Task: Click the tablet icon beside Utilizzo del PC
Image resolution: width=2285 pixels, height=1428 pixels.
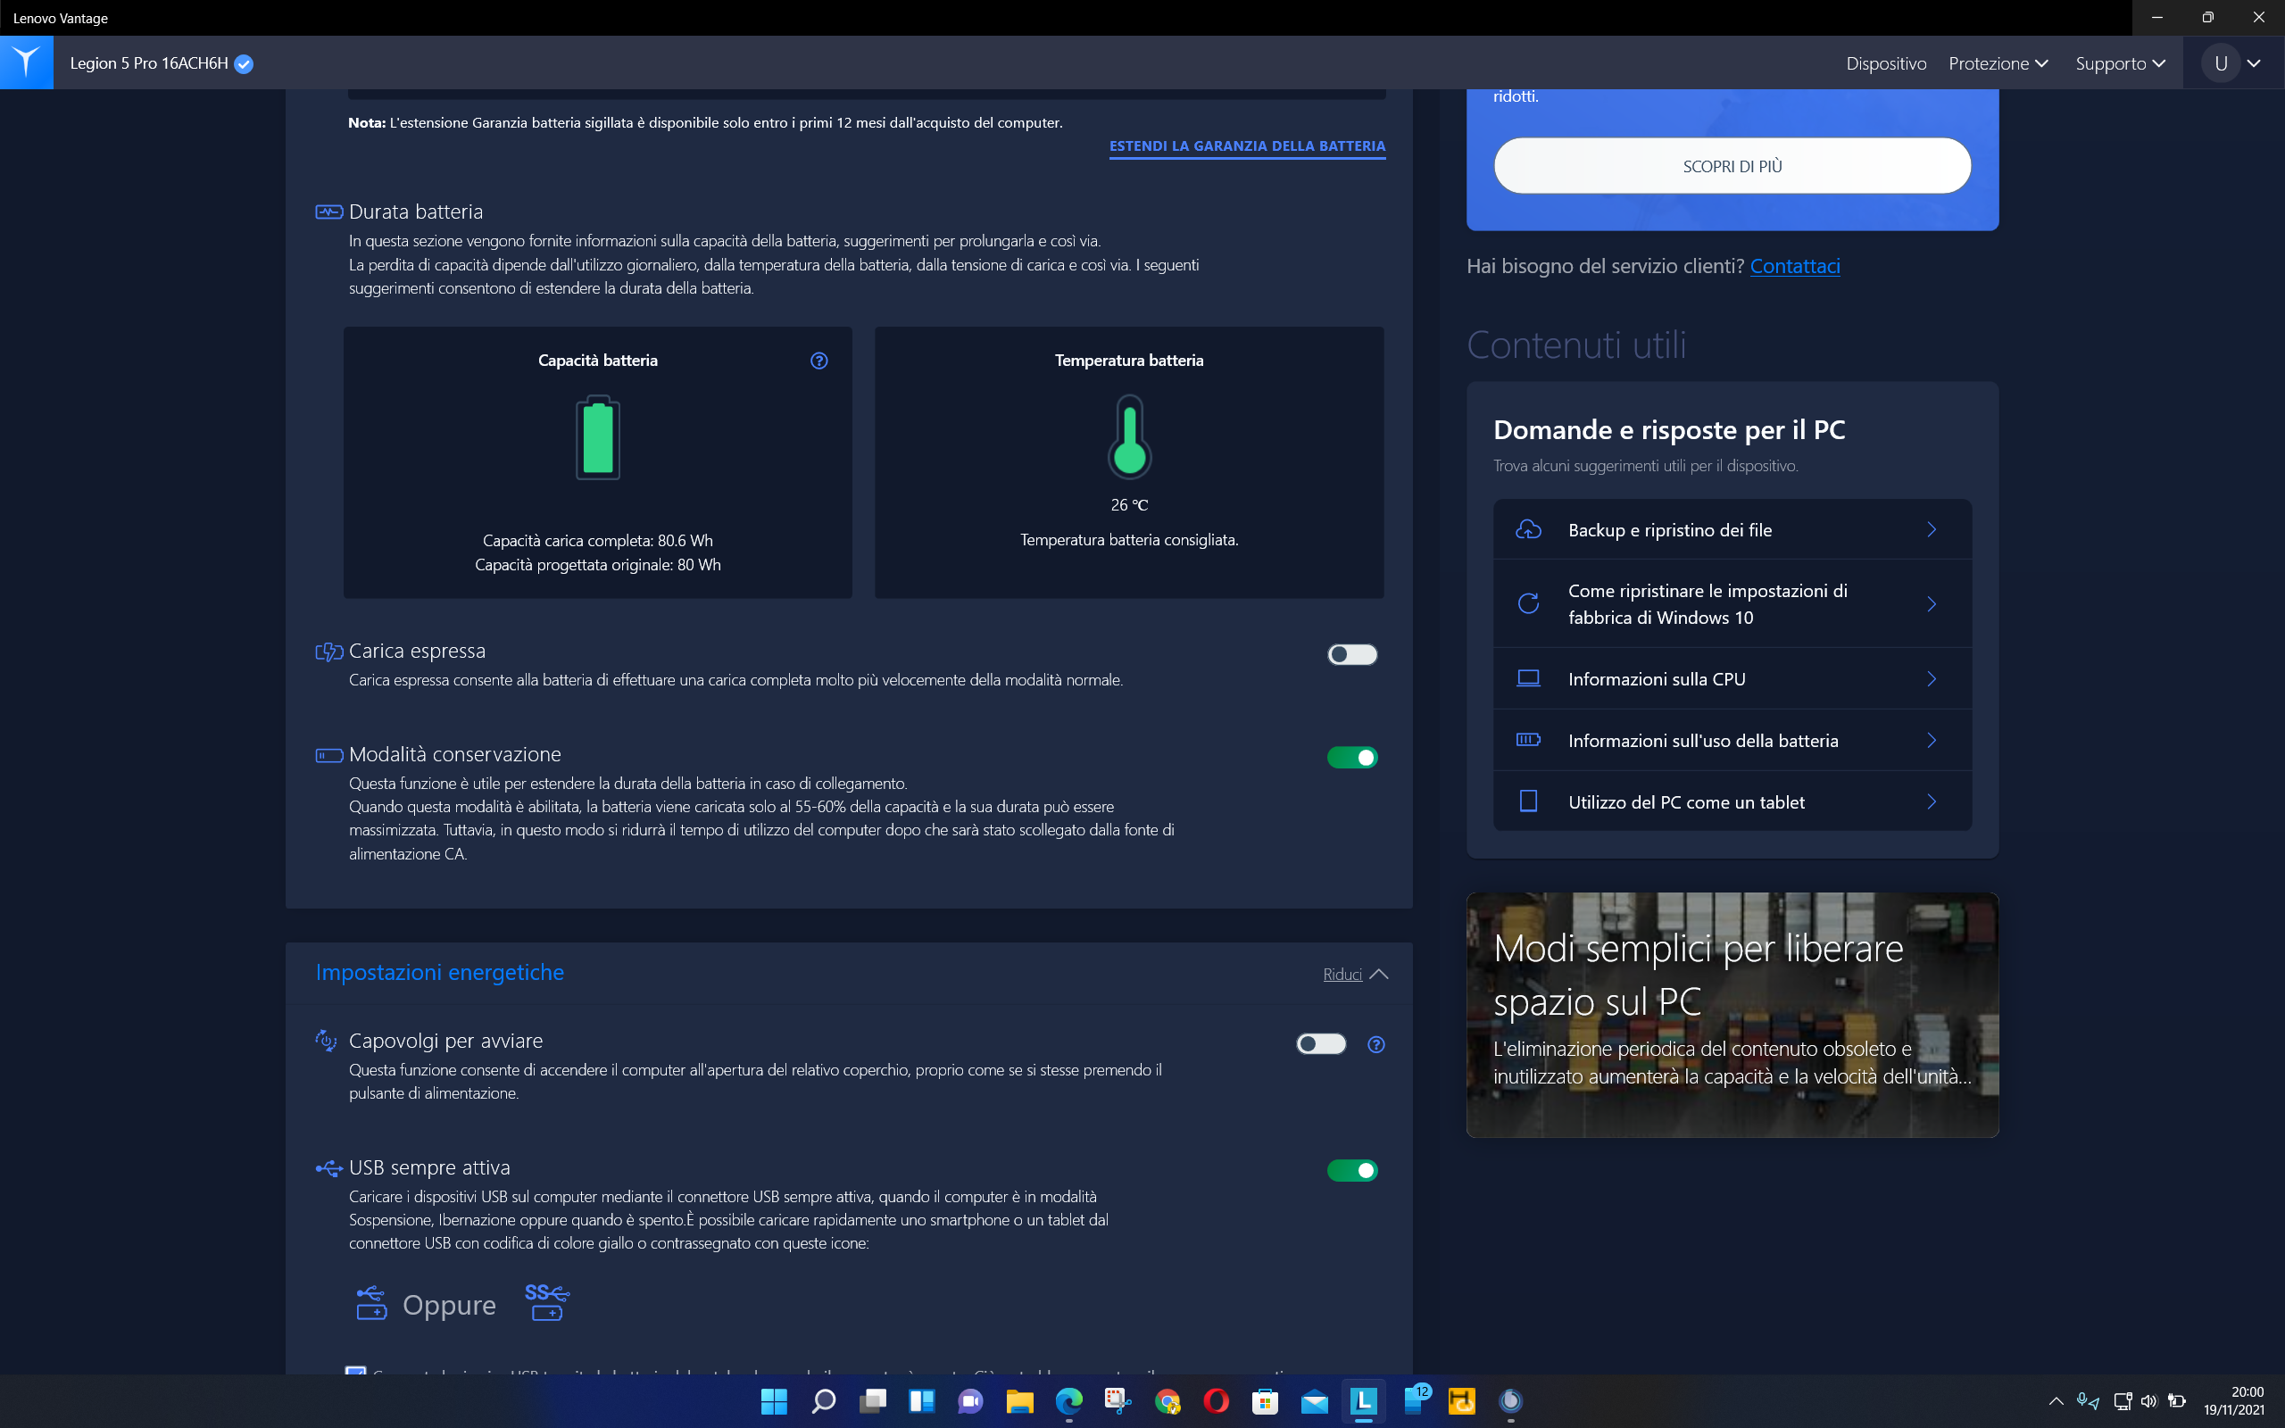Action: [1528, 801]
